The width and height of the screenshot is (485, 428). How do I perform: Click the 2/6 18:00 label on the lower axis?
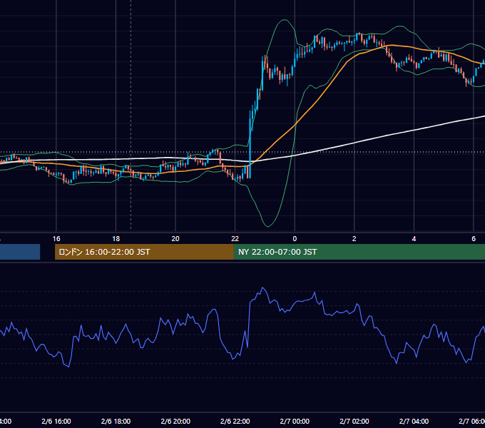(x=116, y=421)
